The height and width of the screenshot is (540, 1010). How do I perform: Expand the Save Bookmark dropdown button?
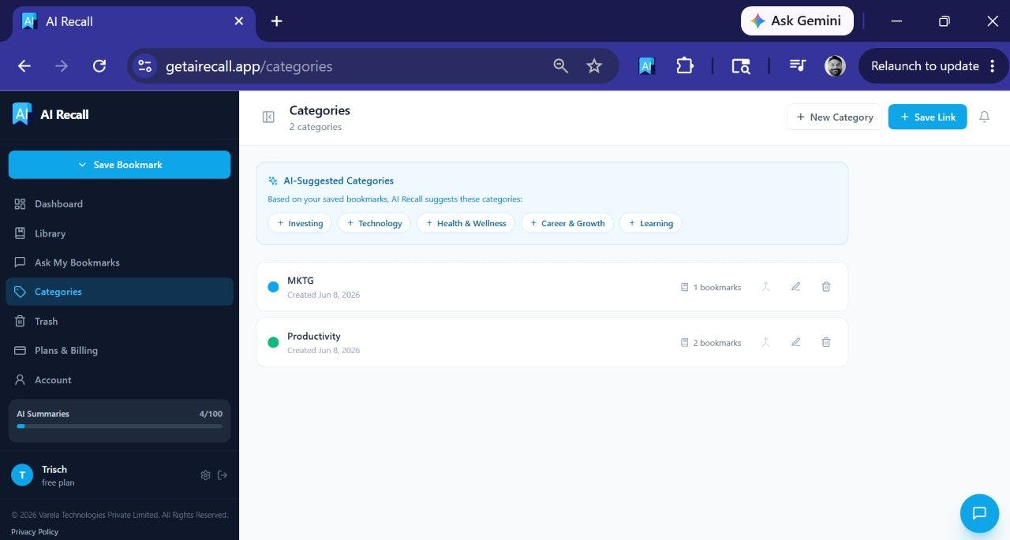tap(119, 165)
